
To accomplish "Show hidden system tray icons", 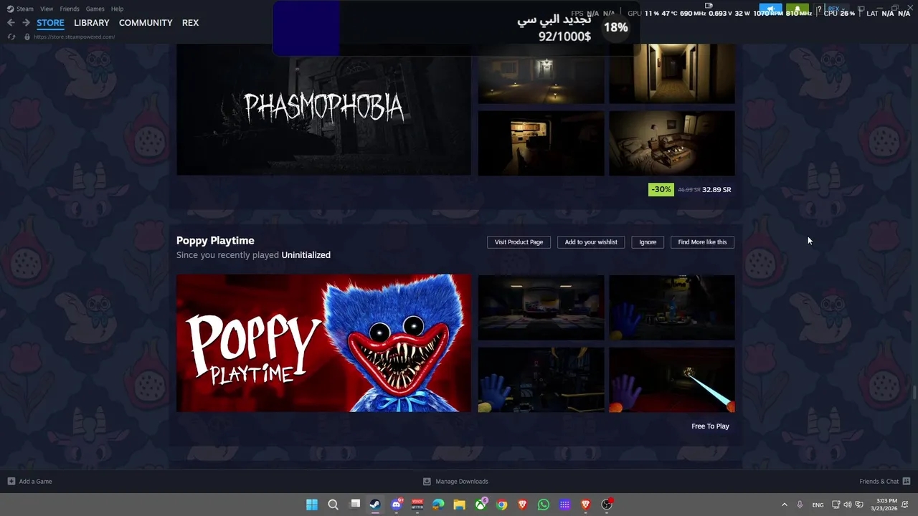I will click(x=784, y=505).
